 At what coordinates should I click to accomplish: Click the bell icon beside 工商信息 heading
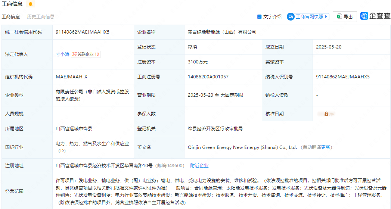pos(31,4)
